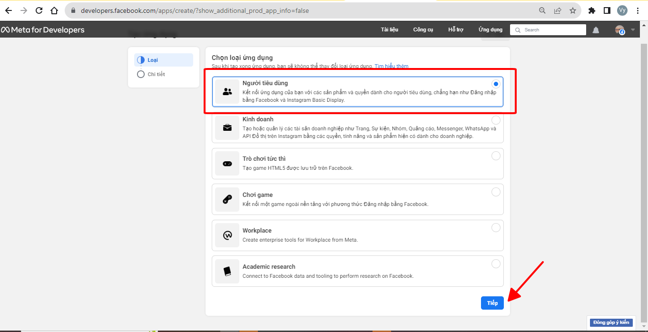Click the Tiếp button
Viewport: 648px width, 332px height.
[492, 303]
